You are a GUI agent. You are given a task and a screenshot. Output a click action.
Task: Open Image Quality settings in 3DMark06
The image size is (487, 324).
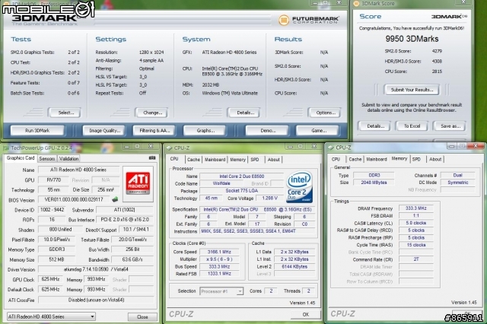(104, 130)
